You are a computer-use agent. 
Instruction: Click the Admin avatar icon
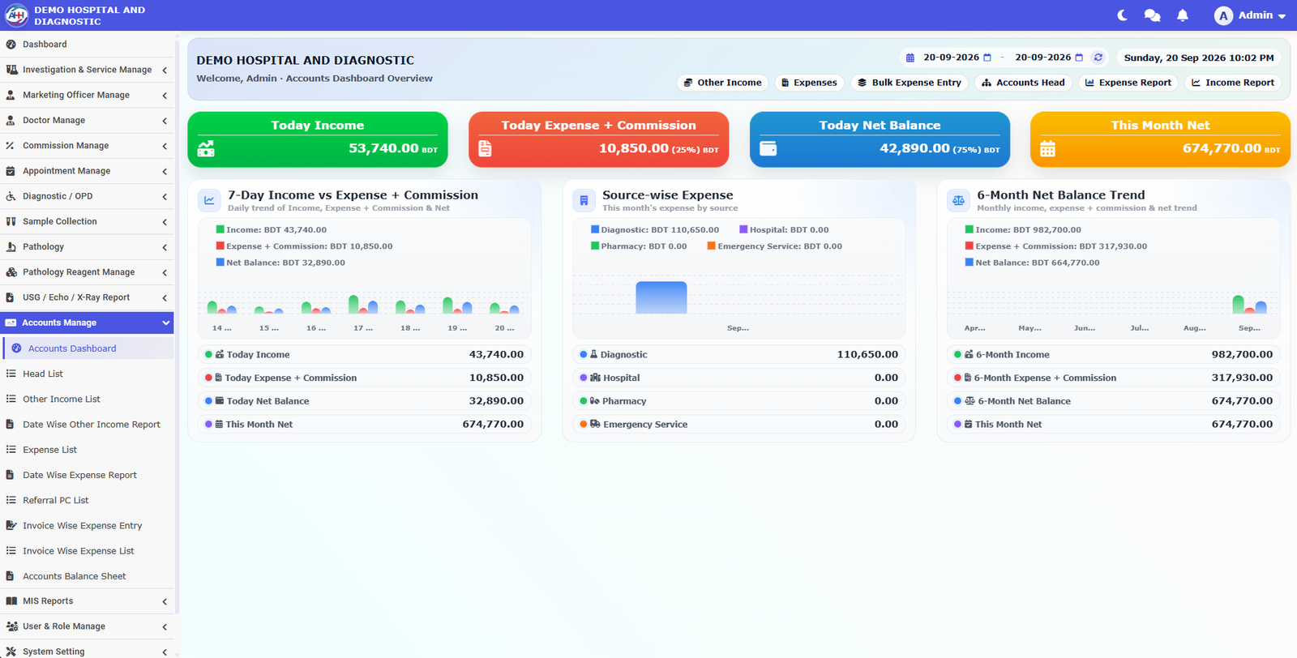coord(1223,15)
